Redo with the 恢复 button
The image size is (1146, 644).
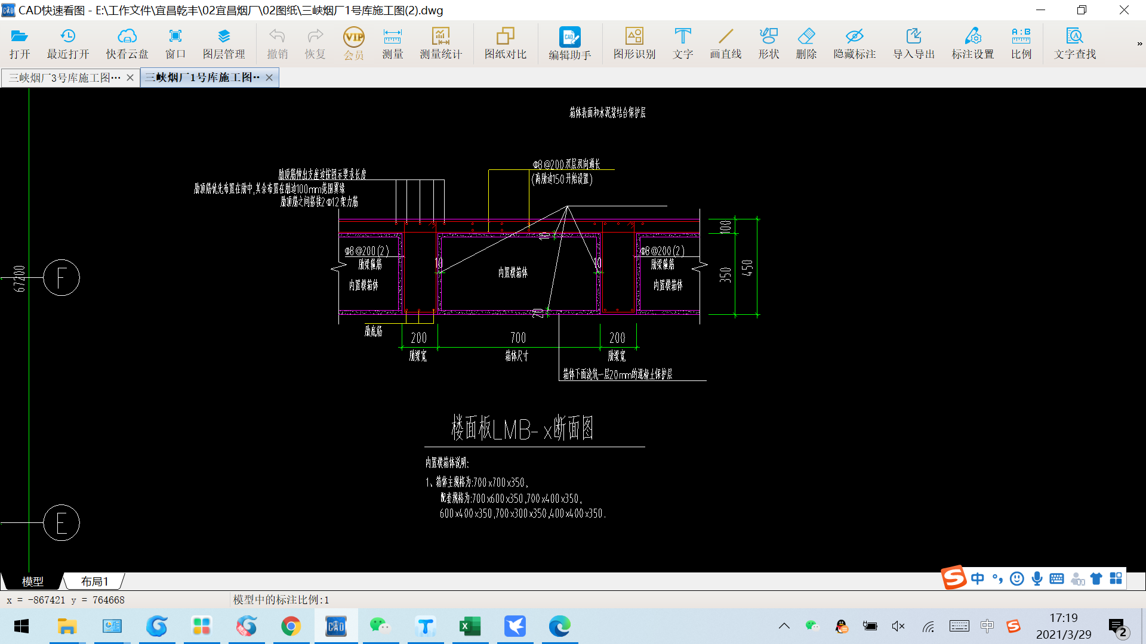point(315,44)
